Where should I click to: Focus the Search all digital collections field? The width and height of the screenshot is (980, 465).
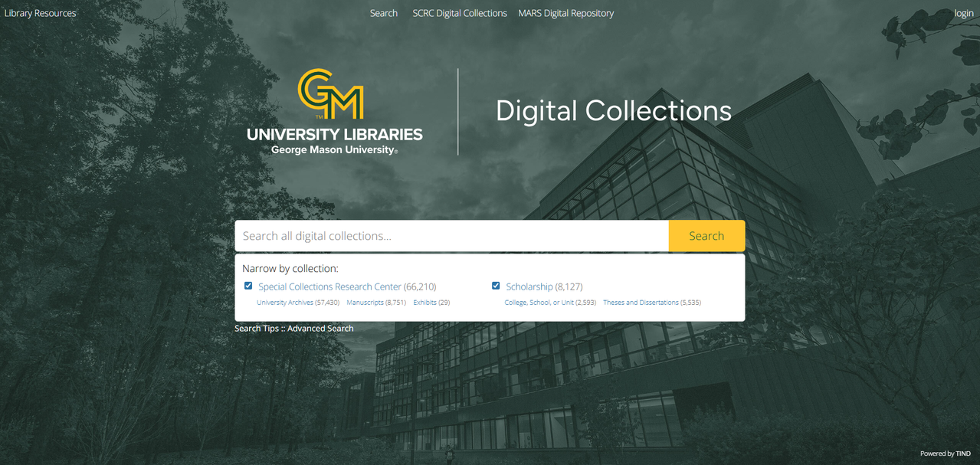click(452, 236)
